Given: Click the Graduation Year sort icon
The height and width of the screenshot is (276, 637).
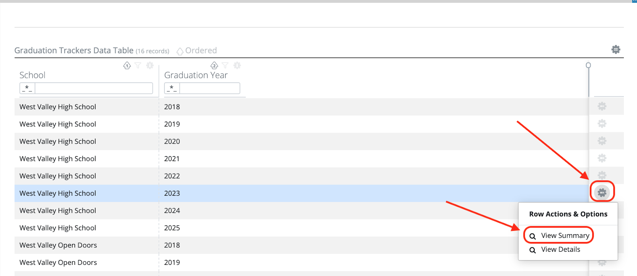Looking at the screenshot, I should coord(214,66).
